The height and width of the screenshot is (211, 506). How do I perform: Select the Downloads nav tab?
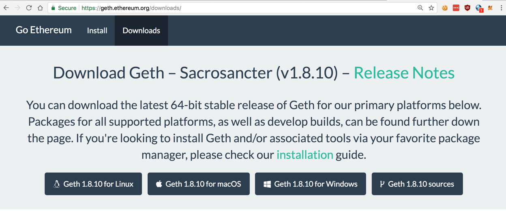141,30
